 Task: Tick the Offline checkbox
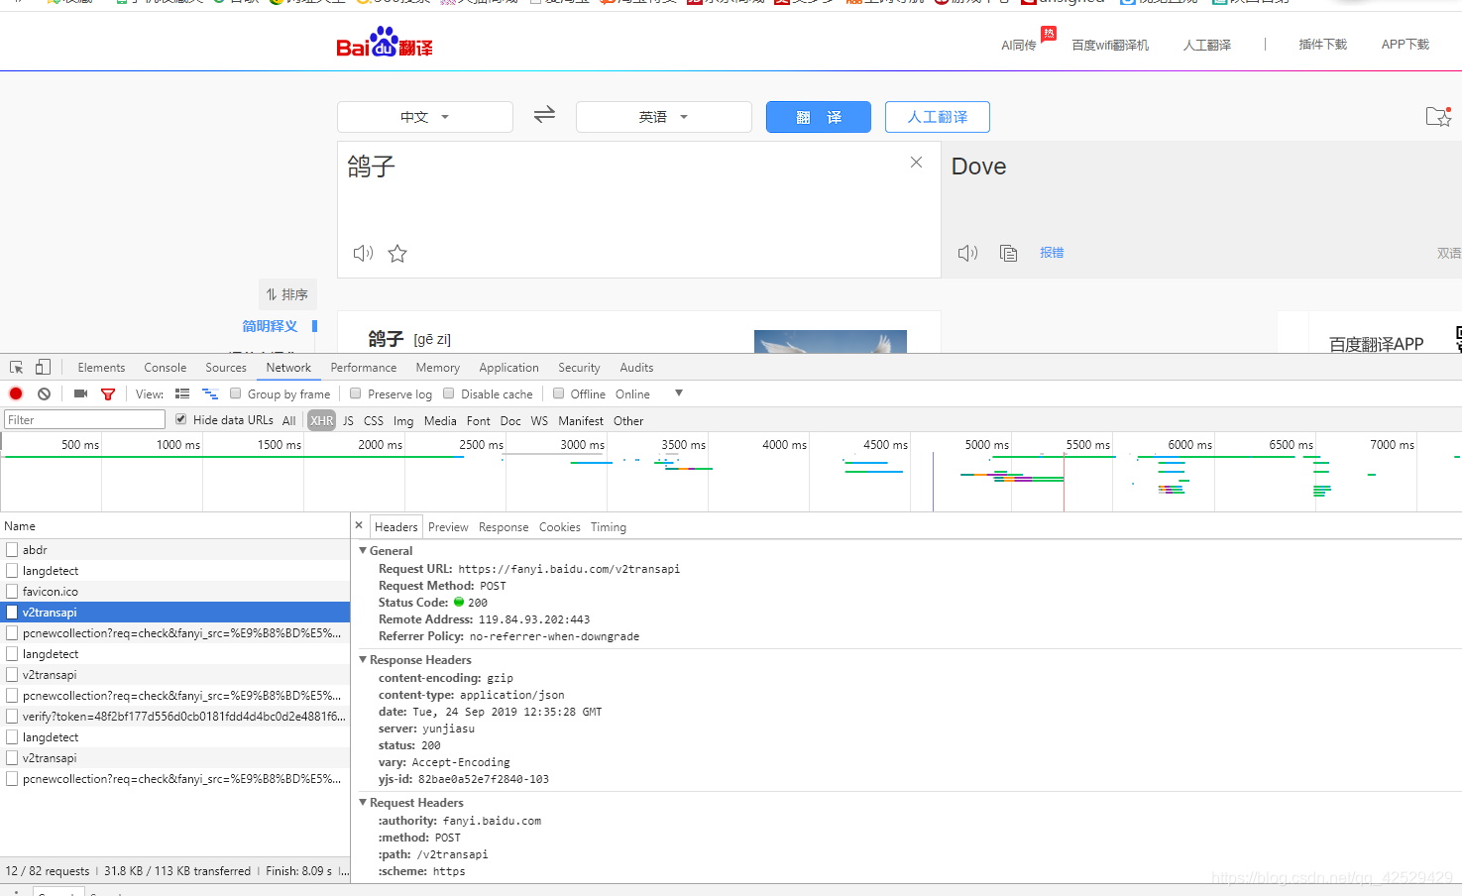click(x=558, y=393)
